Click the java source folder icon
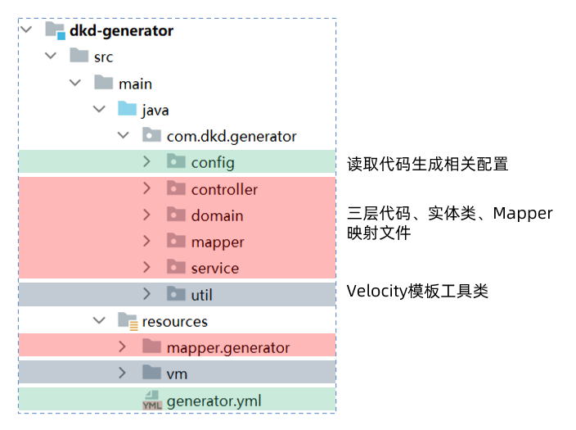The width and height of the screenshot is (576, 430). coord(127,110)
